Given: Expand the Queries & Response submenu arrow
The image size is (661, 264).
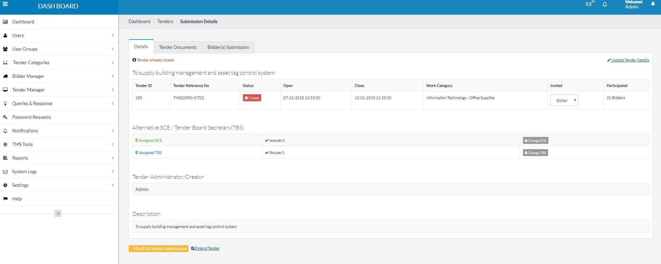Looking at the screenshot, I should tap(113, 103).
